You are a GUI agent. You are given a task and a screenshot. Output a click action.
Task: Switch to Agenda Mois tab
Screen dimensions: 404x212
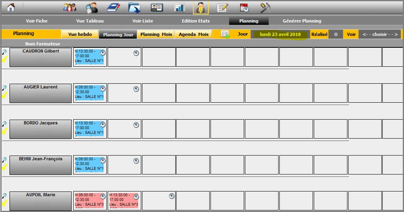coord(193,34)
